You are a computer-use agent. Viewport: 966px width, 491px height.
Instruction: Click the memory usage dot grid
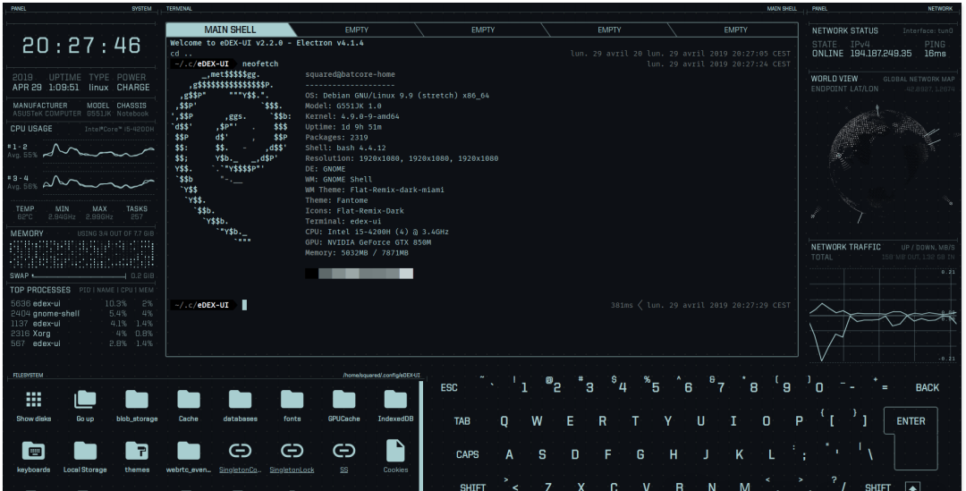tap(81, 254)
